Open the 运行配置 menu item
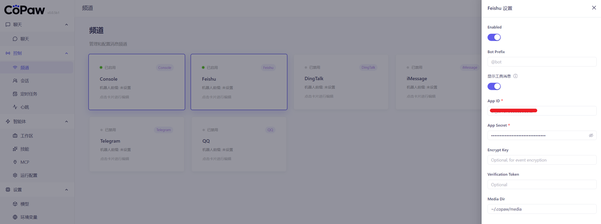The width and height of the screenshot is (601, 224). point(37,175)
